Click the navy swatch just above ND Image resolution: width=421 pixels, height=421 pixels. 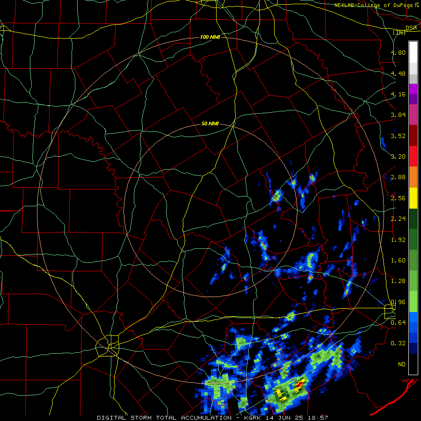click(x=413, y=348)
